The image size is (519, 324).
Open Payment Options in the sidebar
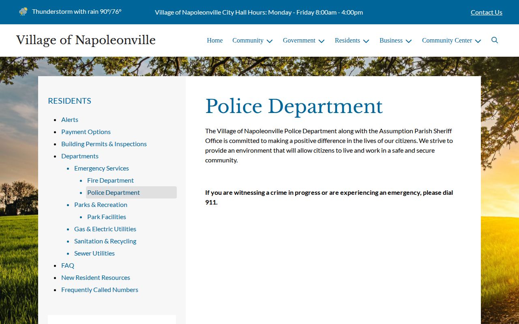click(x=86, y=132)
